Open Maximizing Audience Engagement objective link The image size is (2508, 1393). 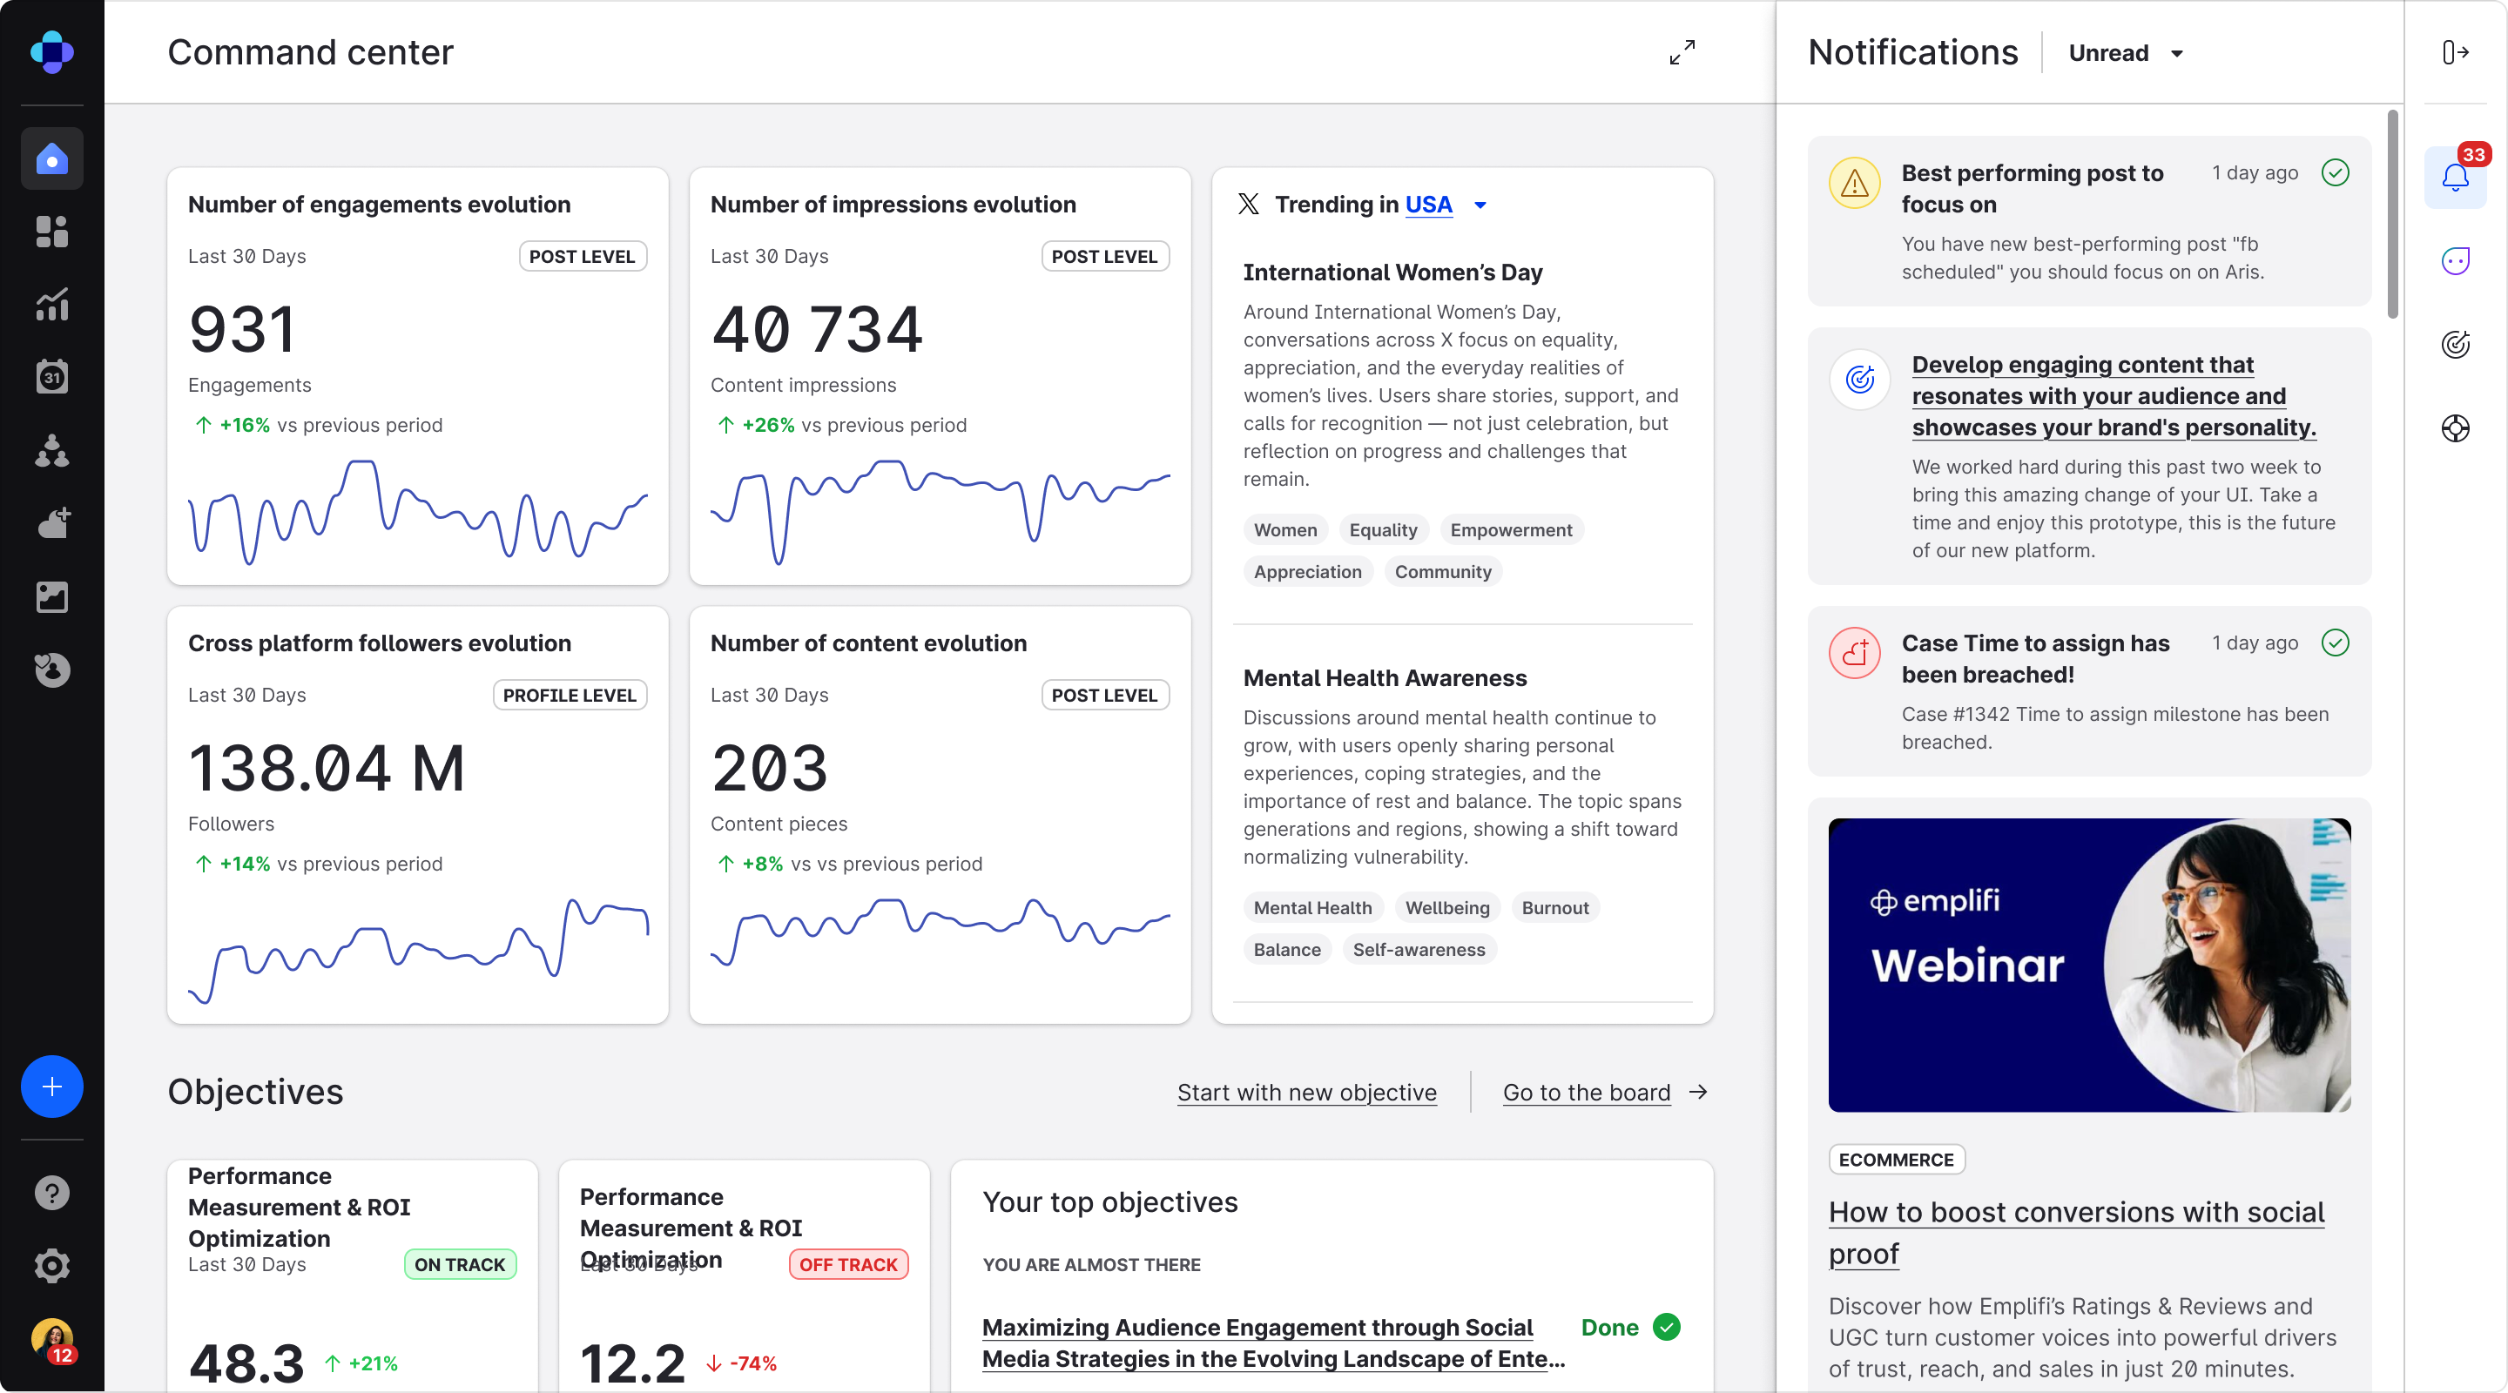[1273, 1343]
